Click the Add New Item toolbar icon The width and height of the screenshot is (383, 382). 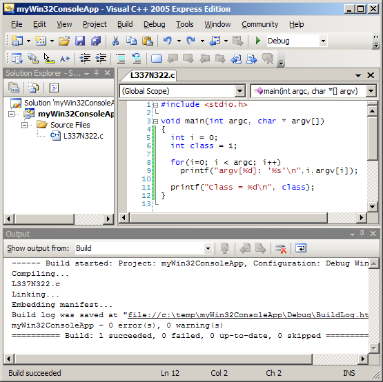(x=41, y=41)
